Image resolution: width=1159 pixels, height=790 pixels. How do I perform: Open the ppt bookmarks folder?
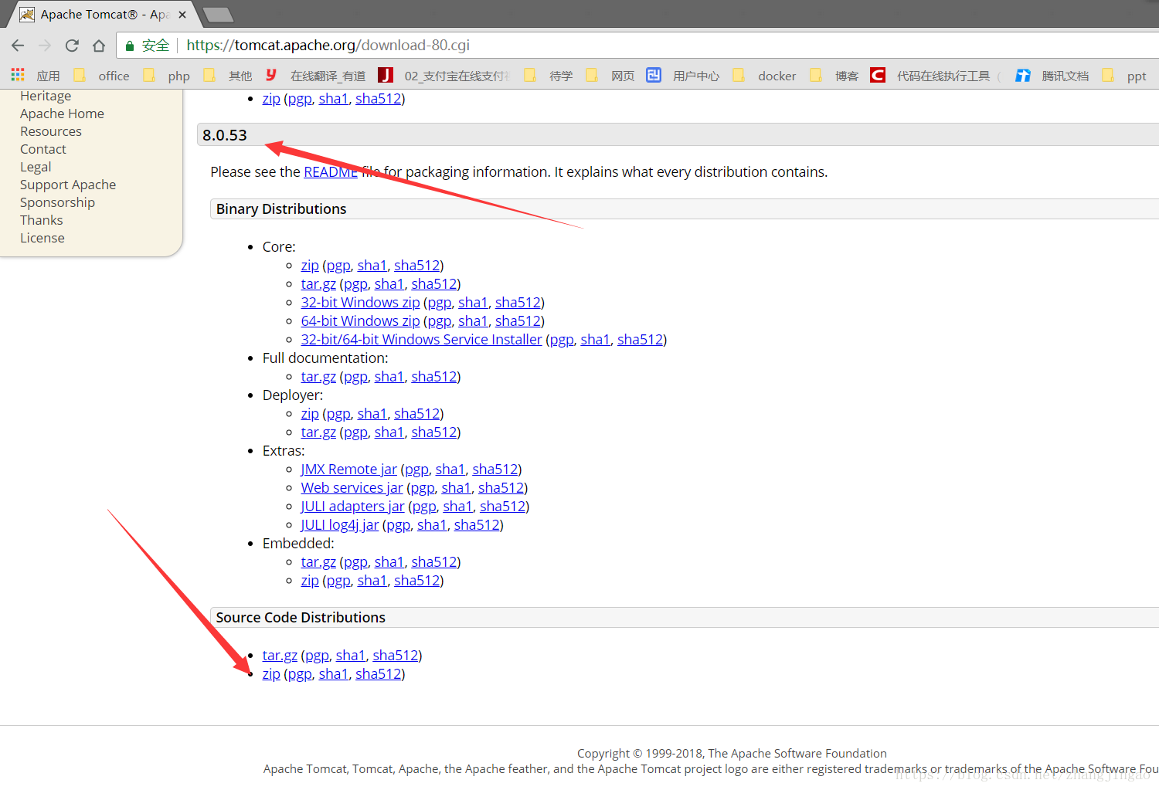pyautogui.click(x=1124, y=76)
